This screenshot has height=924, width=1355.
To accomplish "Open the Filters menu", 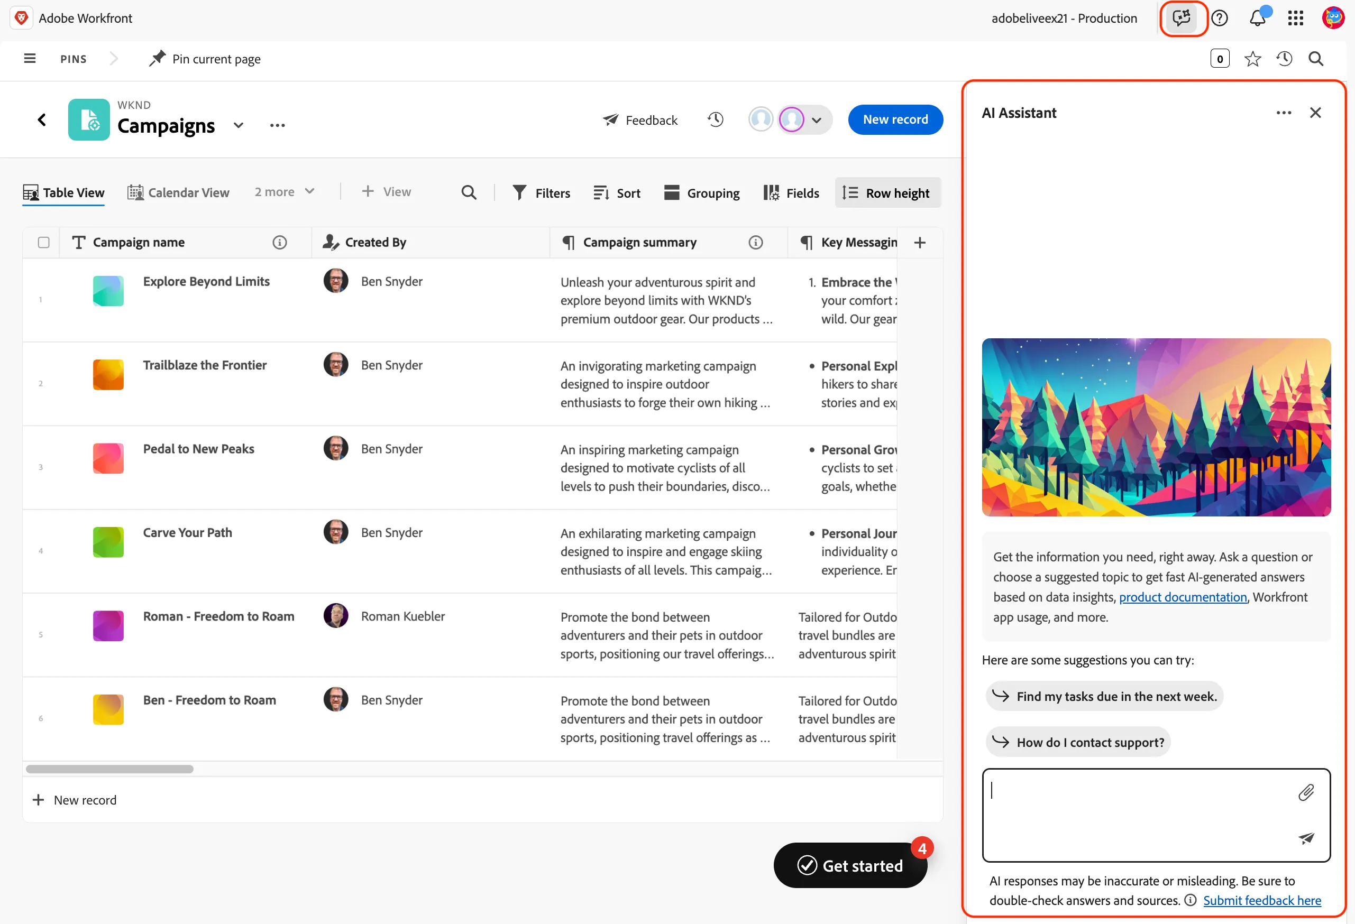I will (x=542, y=193).
